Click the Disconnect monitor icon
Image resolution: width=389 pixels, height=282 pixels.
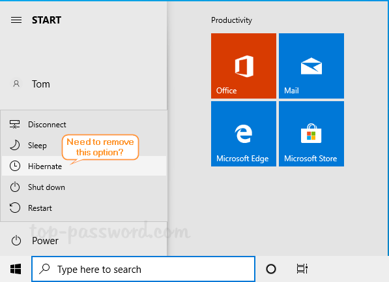pyautogui.click(x=14, y=124)
